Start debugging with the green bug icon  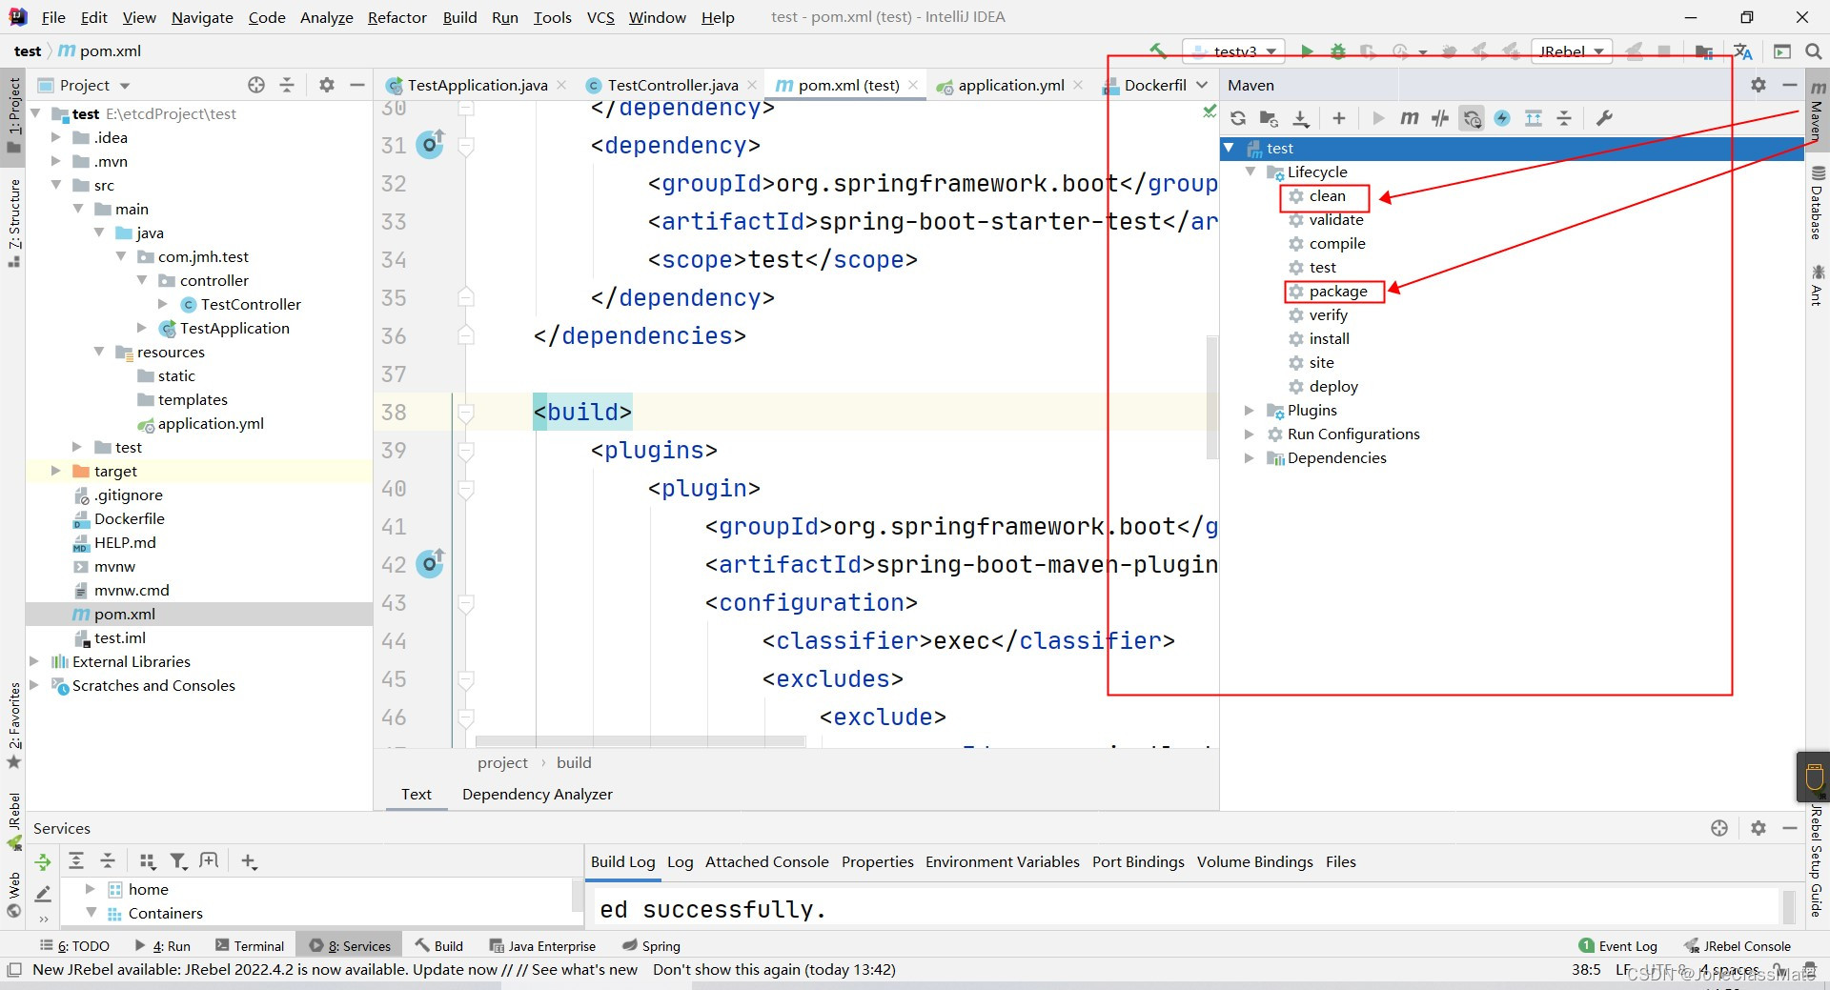(1338, 51)
